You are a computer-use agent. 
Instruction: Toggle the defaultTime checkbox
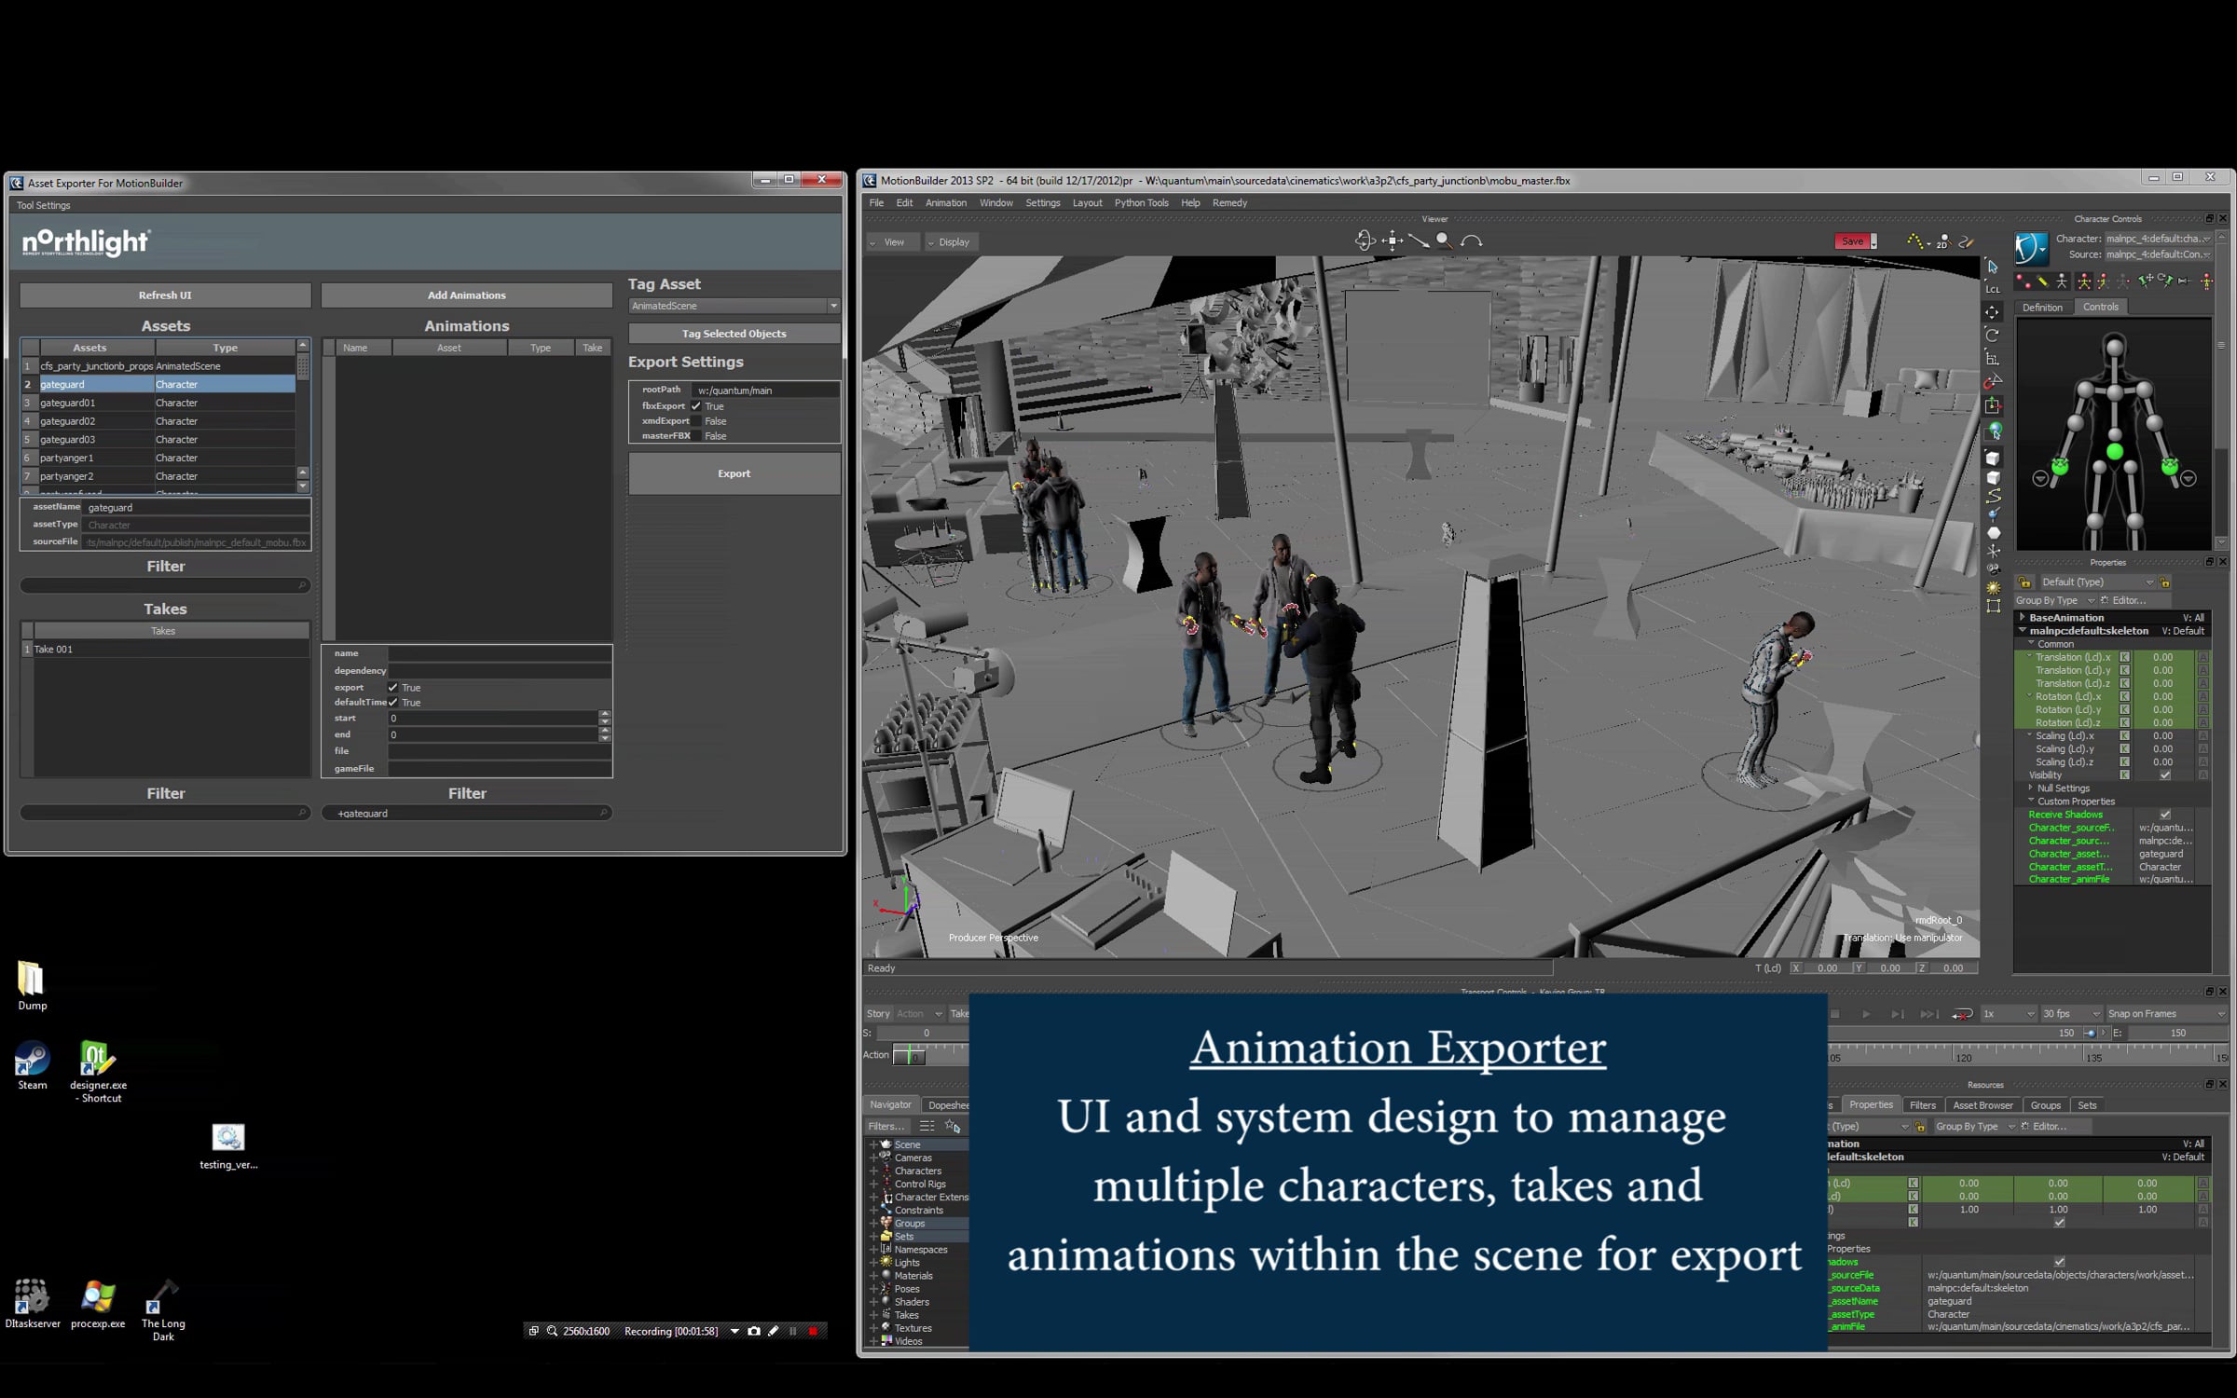tap(393, 703)
